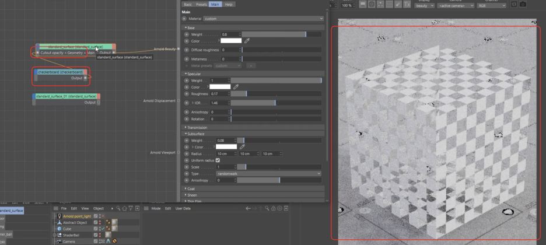Click the Base Weight slider bar

coord(281,34)
